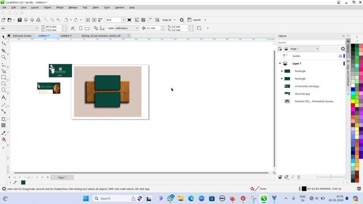Click the Undo arrow icon
This screenshot has width=363, height=204.
pyautogui.click(x=66, y=20)
